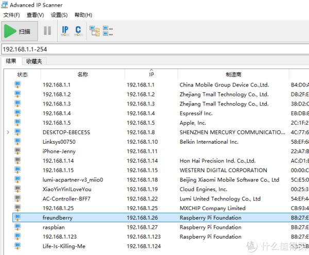
Task: Click computer icon for 192.168.1.123 row
Action: [18, 236]
